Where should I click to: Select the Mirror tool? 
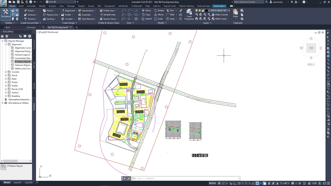(159, 15)
